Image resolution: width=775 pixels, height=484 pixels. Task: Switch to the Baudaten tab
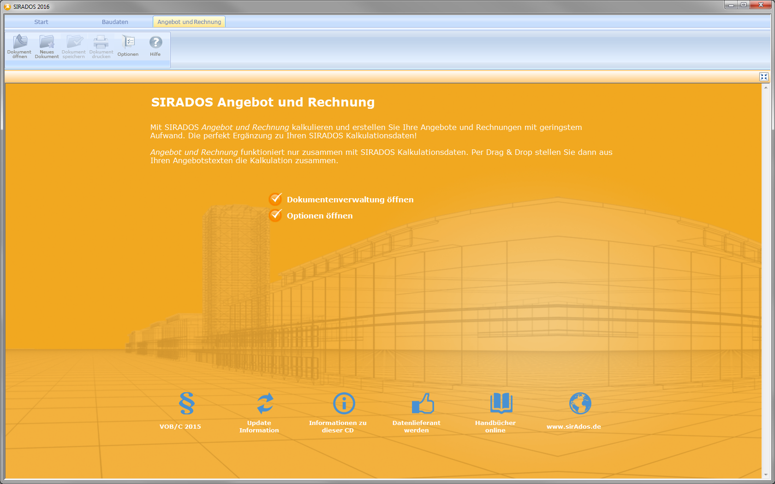(115, 22)
